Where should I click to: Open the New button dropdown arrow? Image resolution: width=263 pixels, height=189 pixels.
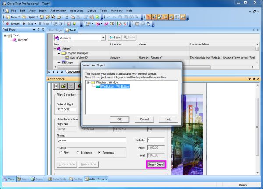(19, 17)
